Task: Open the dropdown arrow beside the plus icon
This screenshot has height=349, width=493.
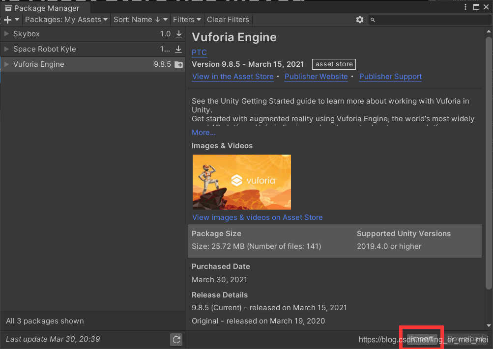Action: pos(17,20)
